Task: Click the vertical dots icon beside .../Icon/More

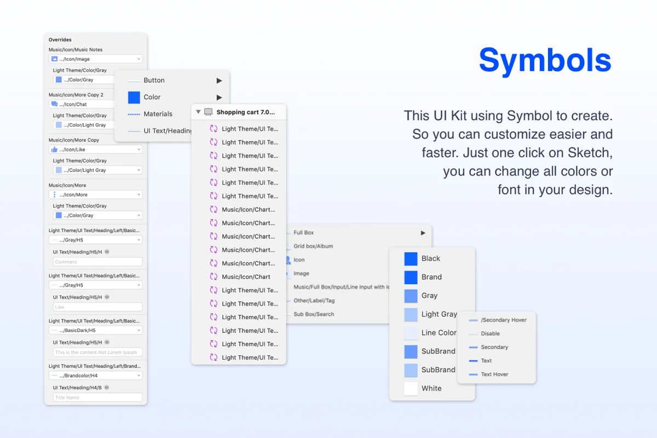Action: [54, 195]
